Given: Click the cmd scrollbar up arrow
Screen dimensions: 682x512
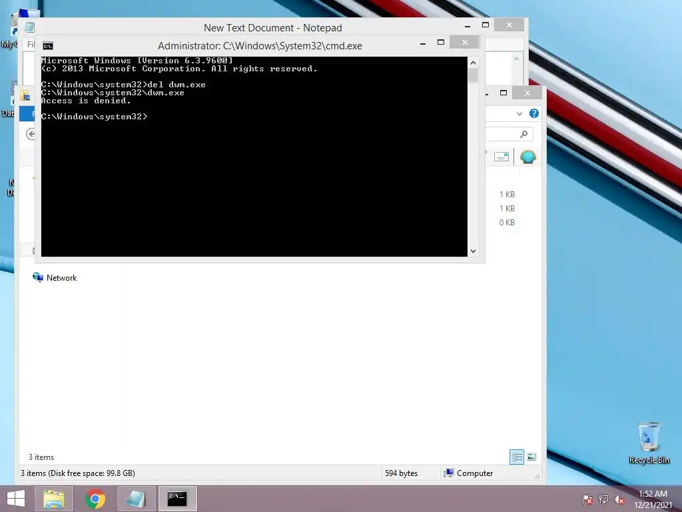Looking at the screenshot, I should click(474, 63).
